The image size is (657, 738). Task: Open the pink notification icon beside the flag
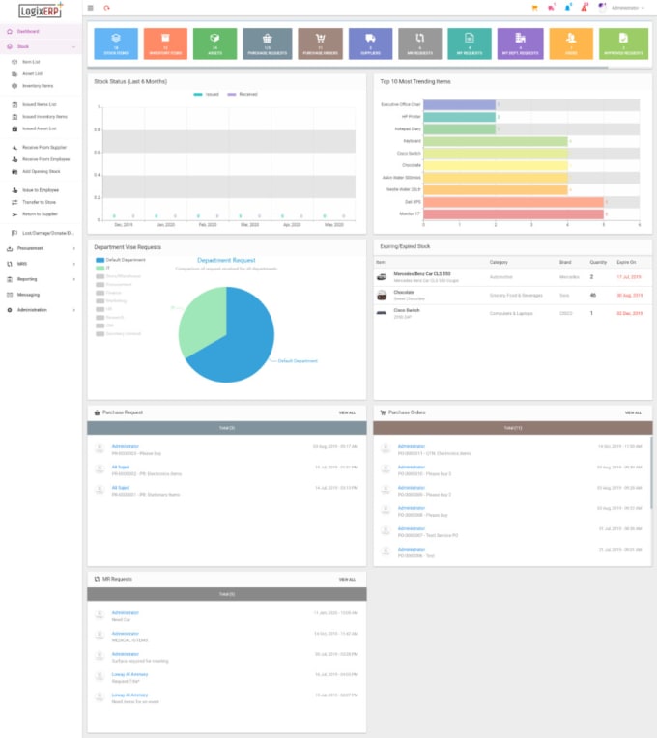[x=551, y=8]
